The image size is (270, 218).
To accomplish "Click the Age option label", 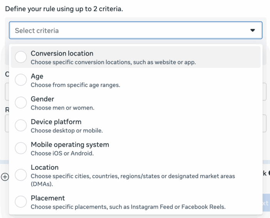I will (37, 76).
